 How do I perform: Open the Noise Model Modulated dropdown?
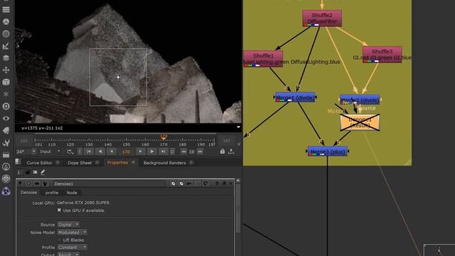point(72,233)
